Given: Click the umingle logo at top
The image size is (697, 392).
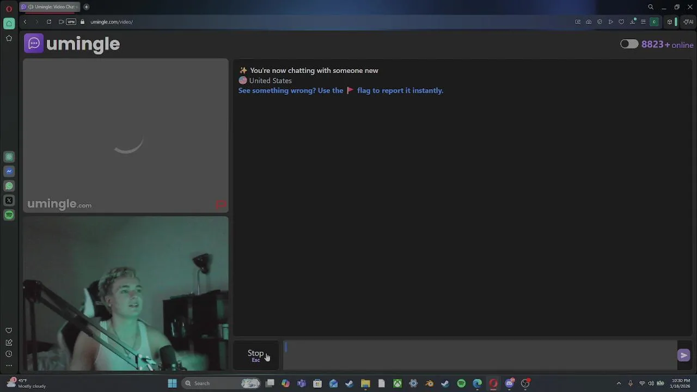Looking at the screenshot, I should pos(72,44).
